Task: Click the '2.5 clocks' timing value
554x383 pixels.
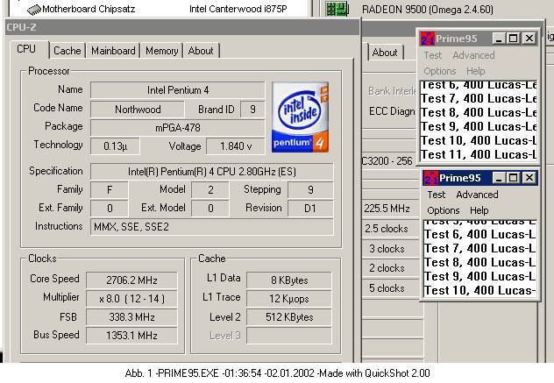Action: pyautogui.click(x=387, y=229)
